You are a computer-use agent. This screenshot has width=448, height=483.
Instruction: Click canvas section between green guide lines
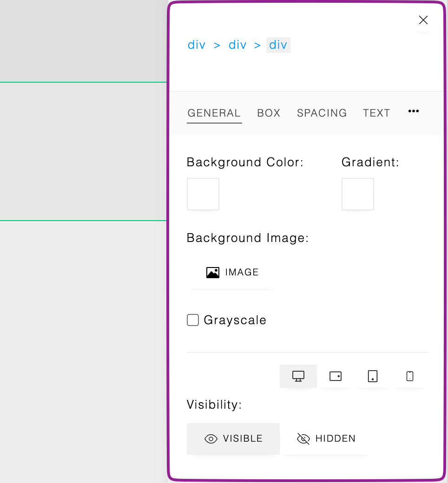point(83,151)
